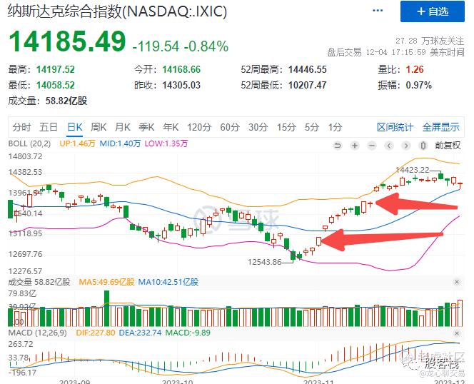Switch to 120分 interval tab
The height and width of the screenshot is (384, 474).
pos(199,127)
